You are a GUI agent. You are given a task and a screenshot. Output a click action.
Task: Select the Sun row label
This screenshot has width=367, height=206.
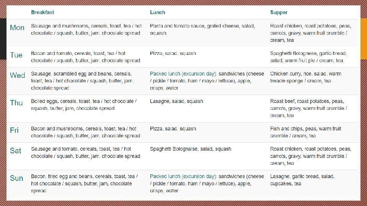16,178
